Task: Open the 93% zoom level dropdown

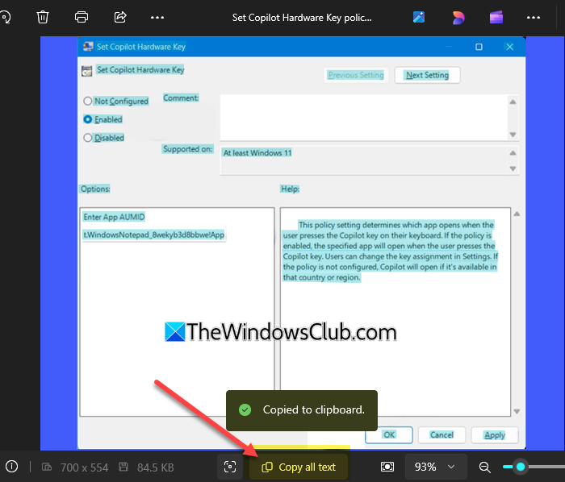Action: (x=436, y=467)
